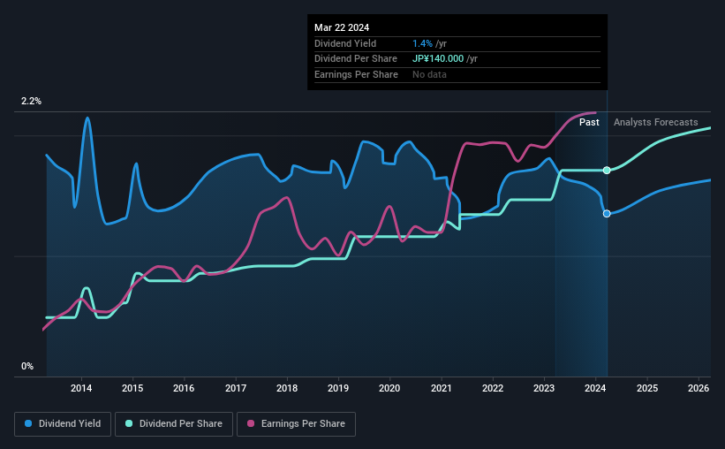The width and height of the screenshot is (725, 449).
Task: Click the tooltip Dividend Per Share row label
Action: coord(356,59)
